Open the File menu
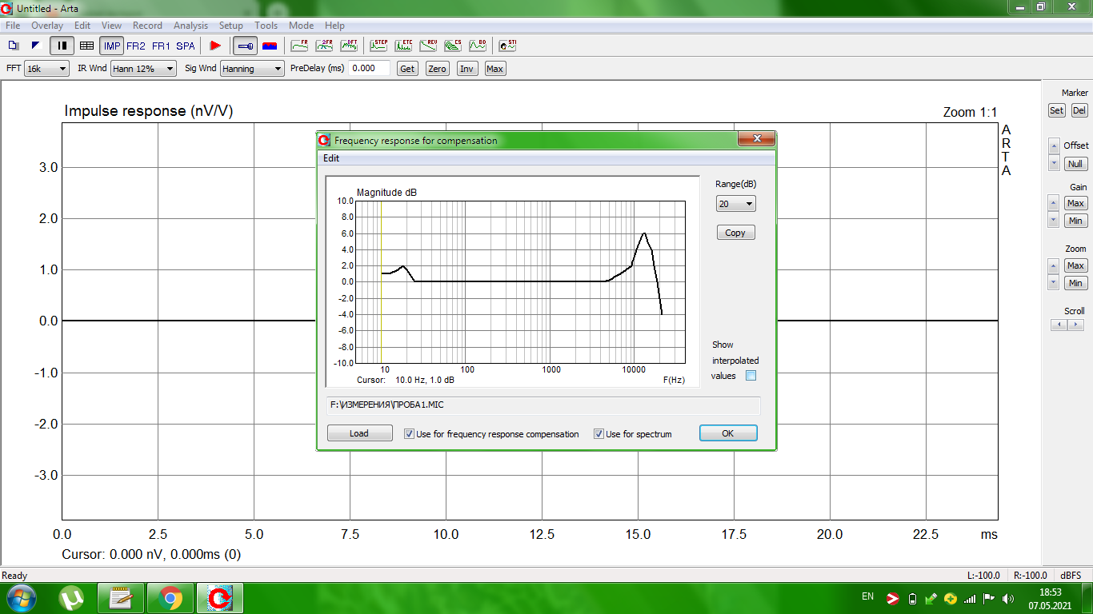The height and width of the screenshot is (614, 1093). [13, 26]
